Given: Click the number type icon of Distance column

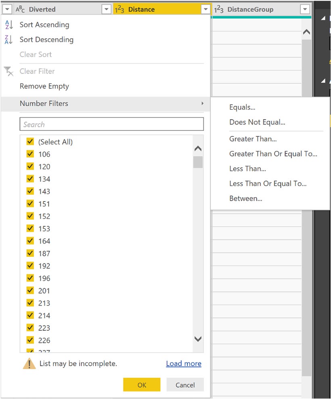Looking at the screenshot, I should [x=119, y=9].
